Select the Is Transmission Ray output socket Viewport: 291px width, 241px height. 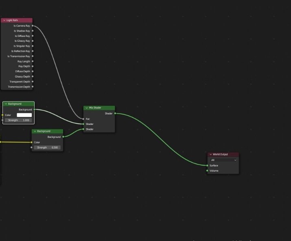coord(33,56)
